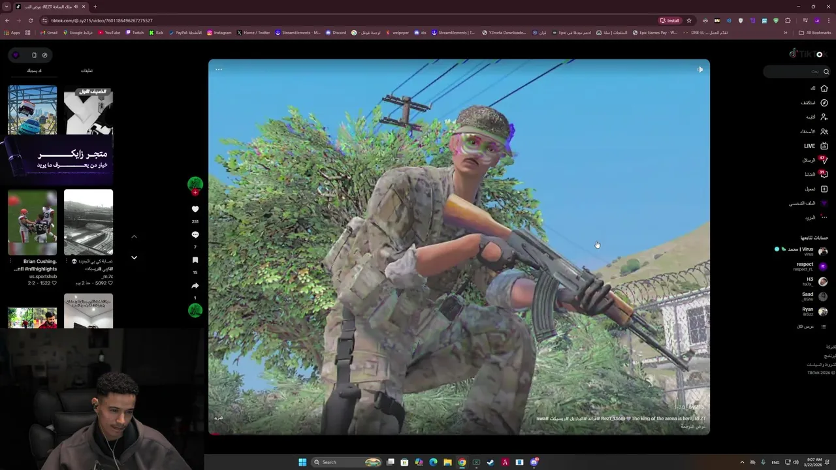Toggle video volume speaker icon
This screenshot has width=836, height=470.
(x=699, y=69)
